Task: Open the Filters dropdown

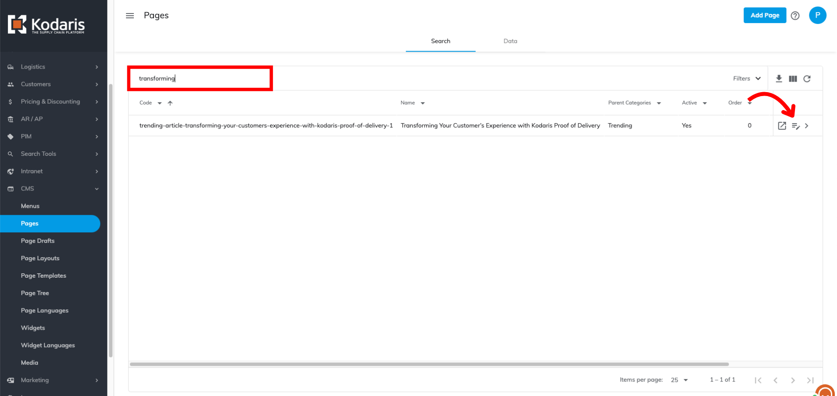Action: pyautogui.click(x=747, y=79)
